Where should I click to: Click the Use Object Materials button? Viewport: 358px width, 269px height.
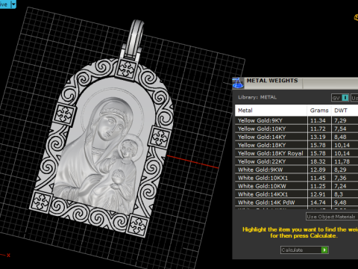(x=332, y=217)
